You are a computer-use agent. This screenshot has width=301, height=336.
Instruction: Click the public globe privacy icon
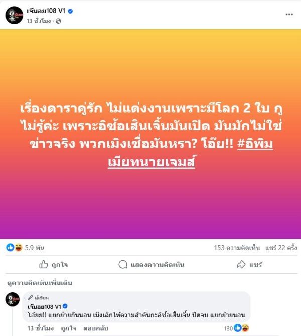[x=58, y=21]
